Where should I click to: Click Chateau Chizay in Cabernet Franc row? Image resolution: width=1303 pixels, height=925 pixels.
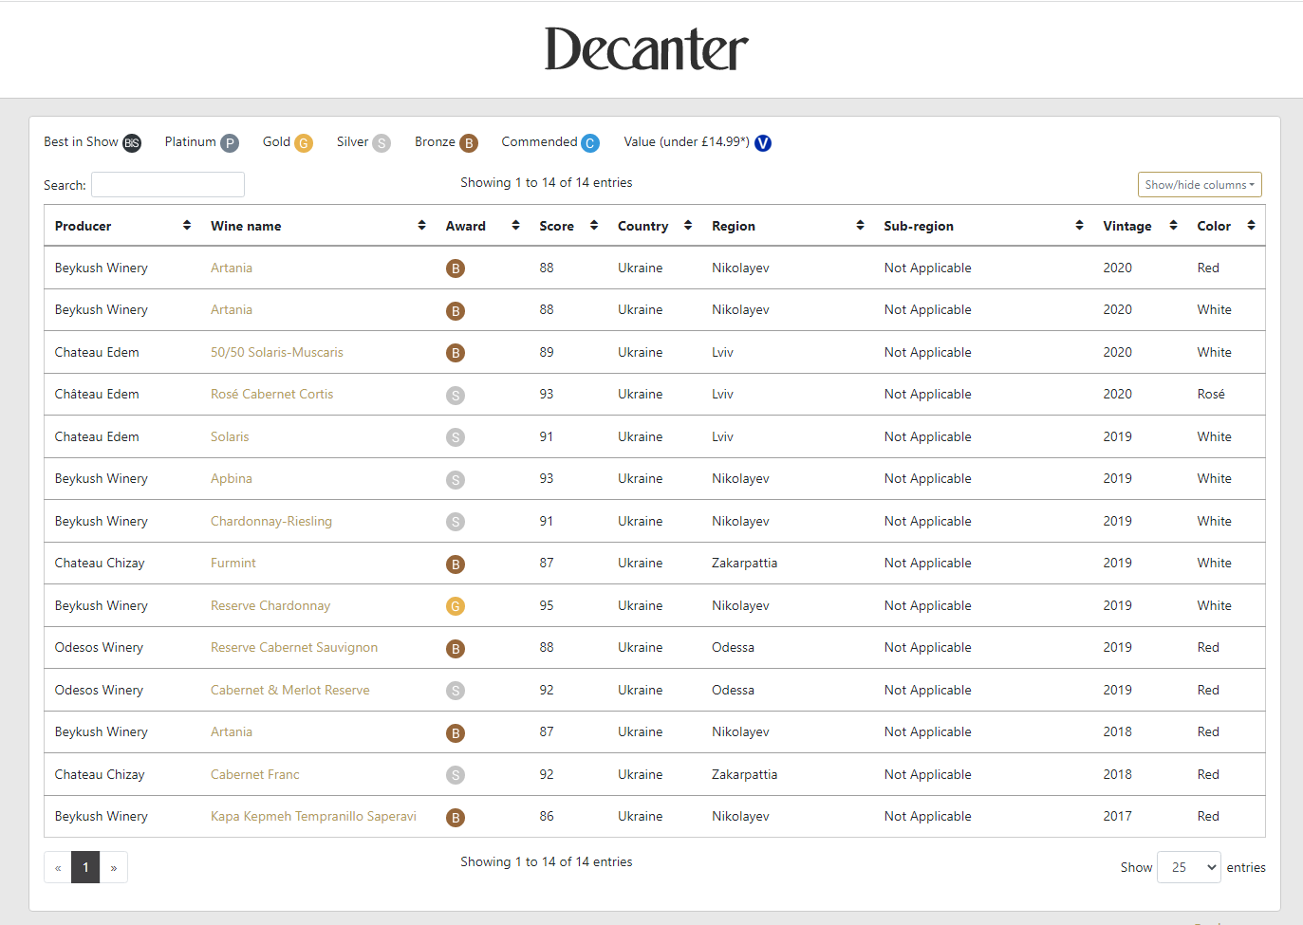(x=100, y=774)
